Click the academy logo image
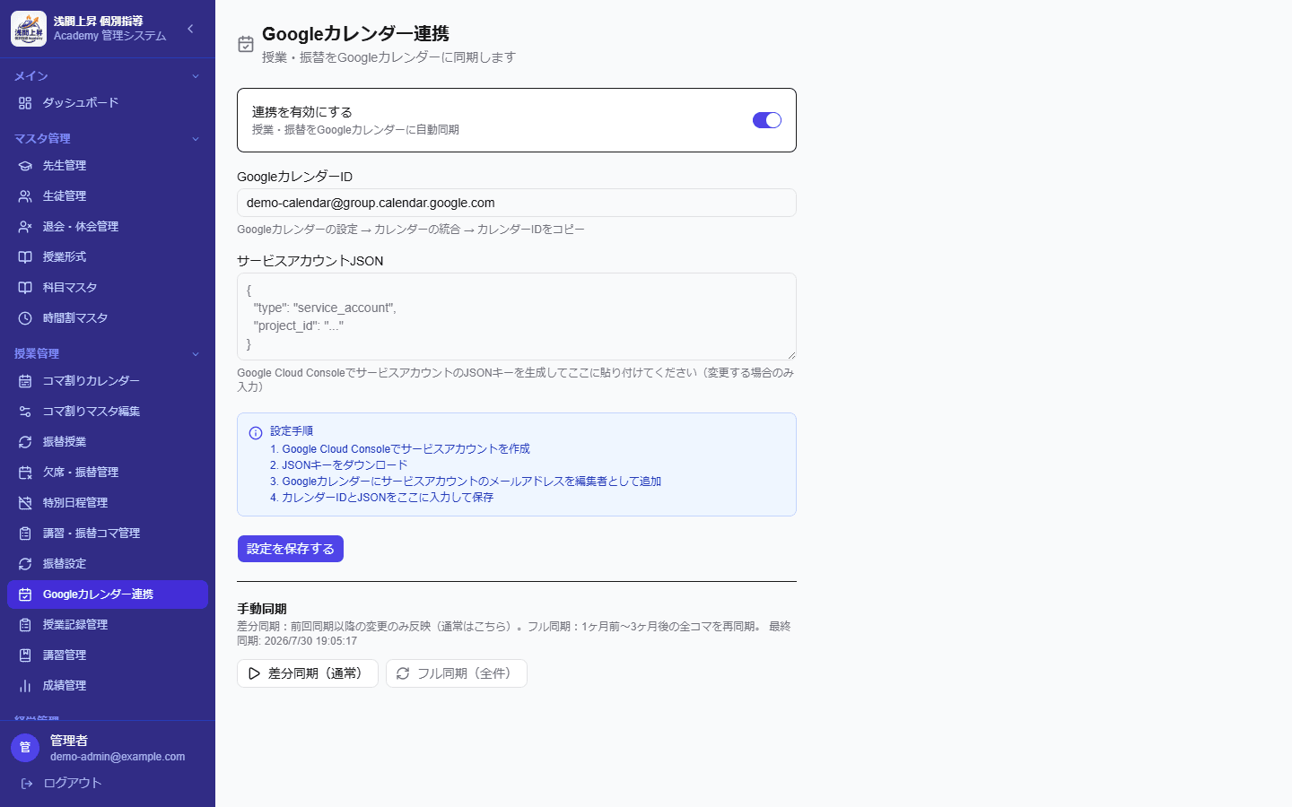This screenshot has height=807, width=1292. 29,29
